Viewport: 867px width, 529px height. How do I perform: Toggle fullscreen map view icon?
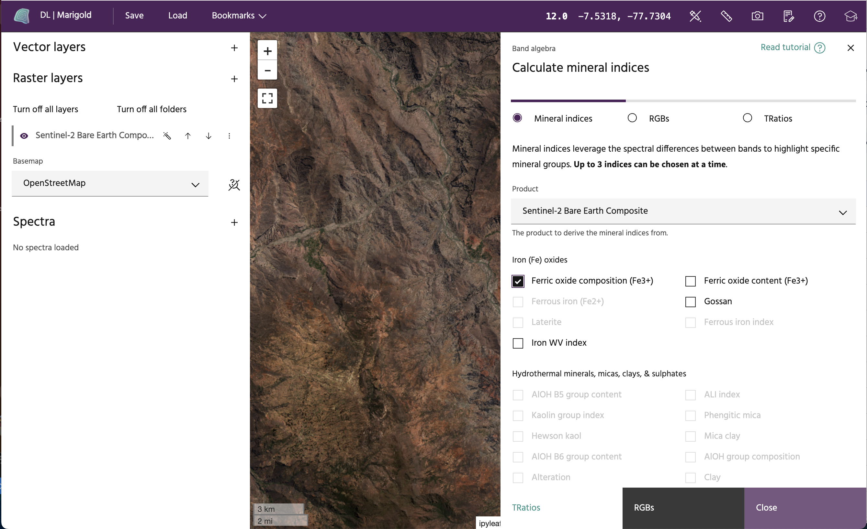point(267,98)
